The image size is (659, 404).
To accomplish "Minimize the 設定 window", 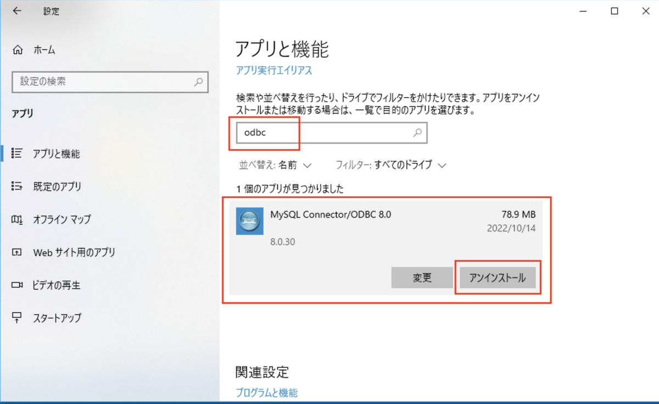I will [x=583, y=11].
